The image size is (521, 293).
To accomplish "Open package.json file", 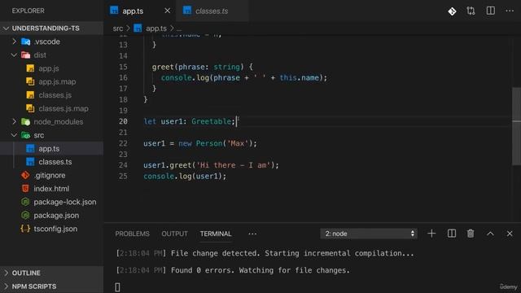I will click(x=56, y=215).
